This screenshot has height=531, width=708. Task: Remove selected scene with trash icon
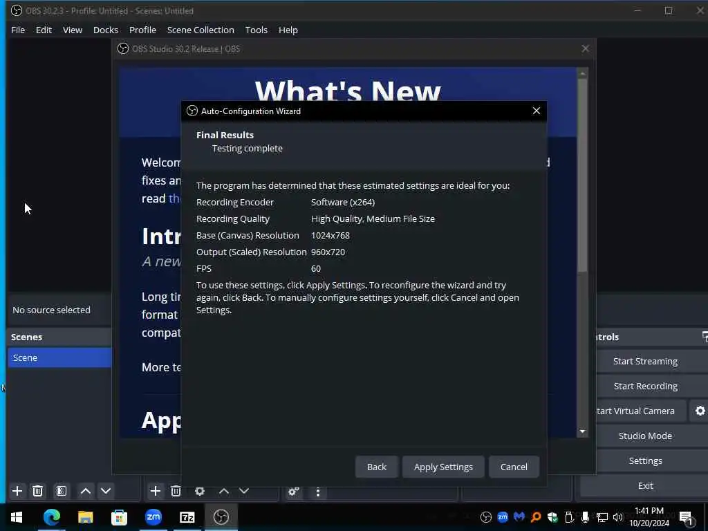[x=38, y=491]
